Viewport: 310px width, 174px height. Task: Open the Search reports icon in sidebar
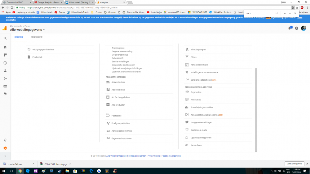(x=5, y=38)
